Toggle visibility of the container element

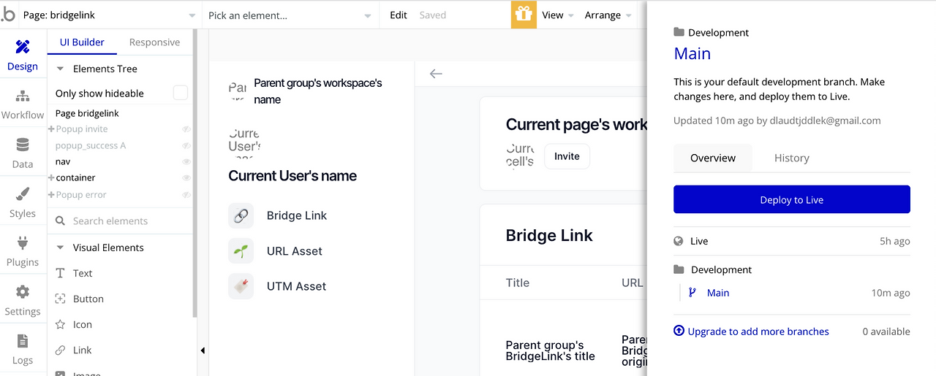(x=186, y=177)
